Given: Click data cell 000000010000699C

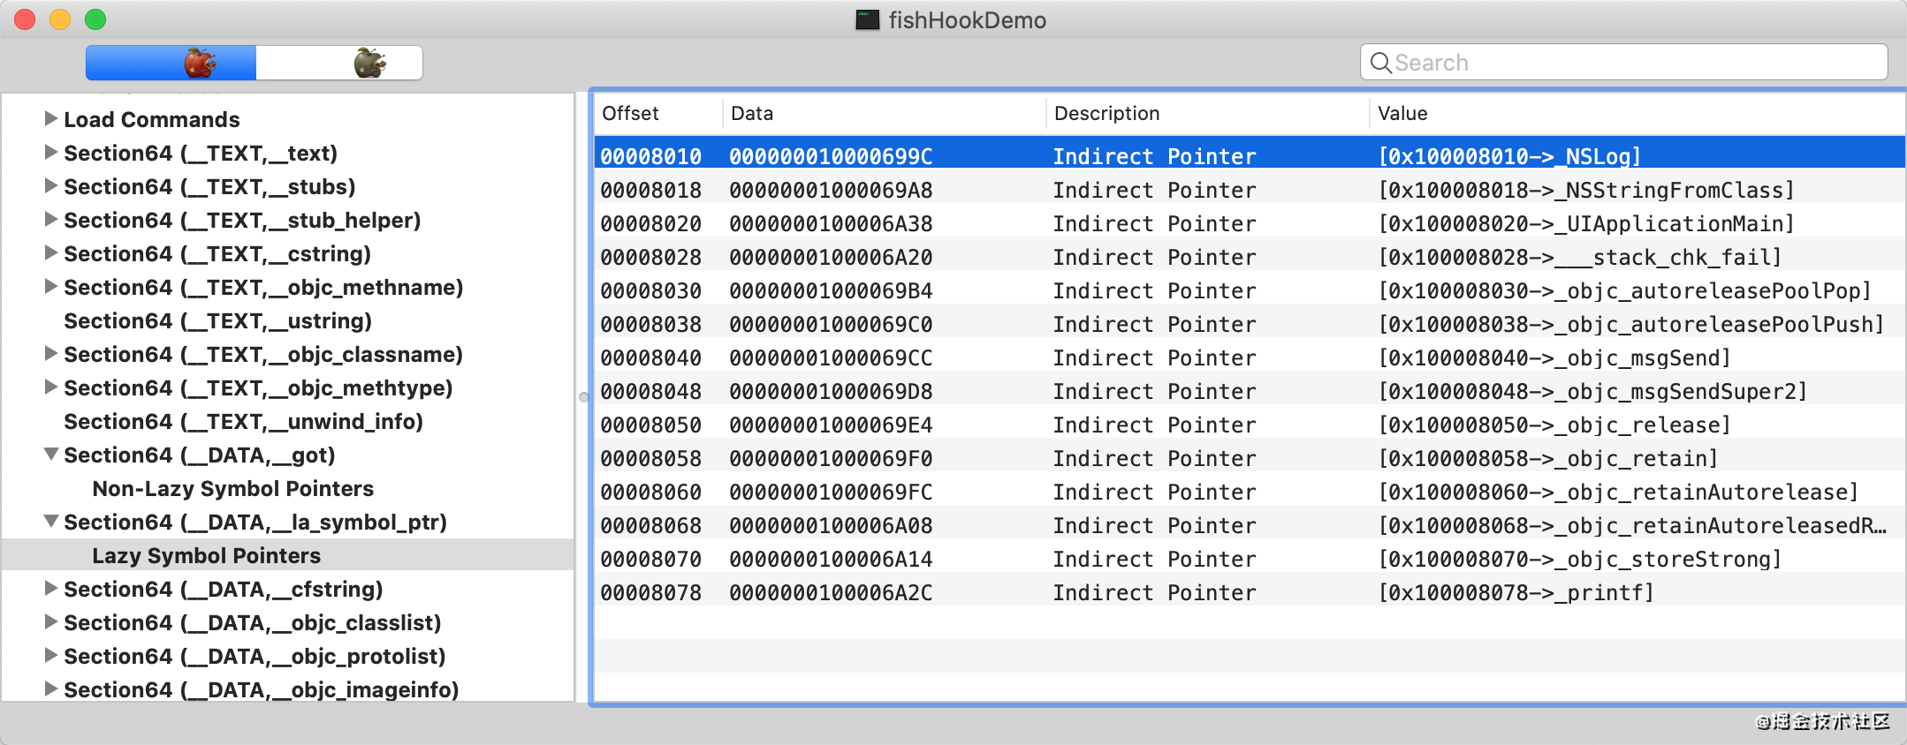Looking at the screenshot, I should (x=831, y=156).
